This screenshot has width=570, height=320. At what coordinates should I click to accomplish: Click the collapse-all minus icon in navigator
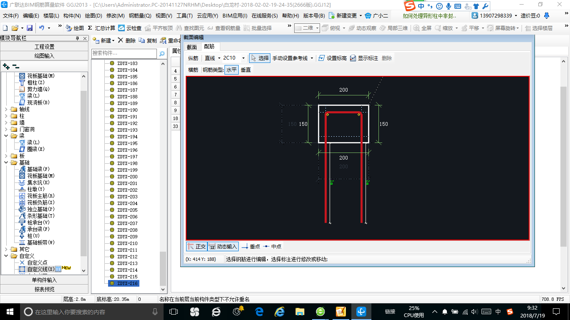[15, 66]
